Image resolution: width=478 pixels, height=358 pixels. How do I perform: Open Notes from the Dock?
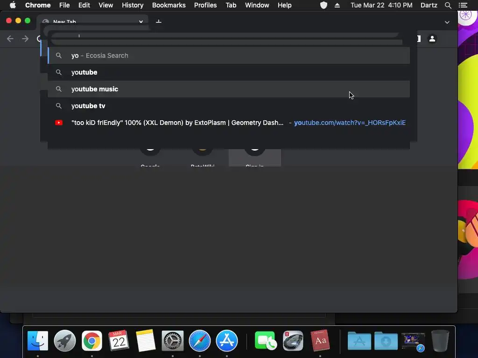[x=146, y=341]
